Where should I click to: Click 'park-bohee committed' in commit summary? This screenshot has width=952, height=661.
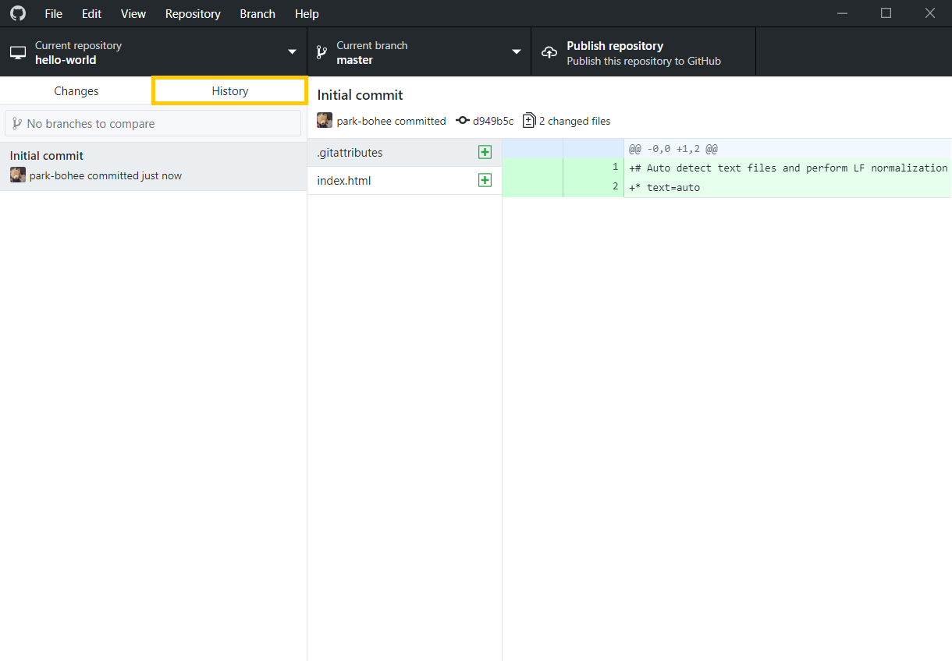391,122
